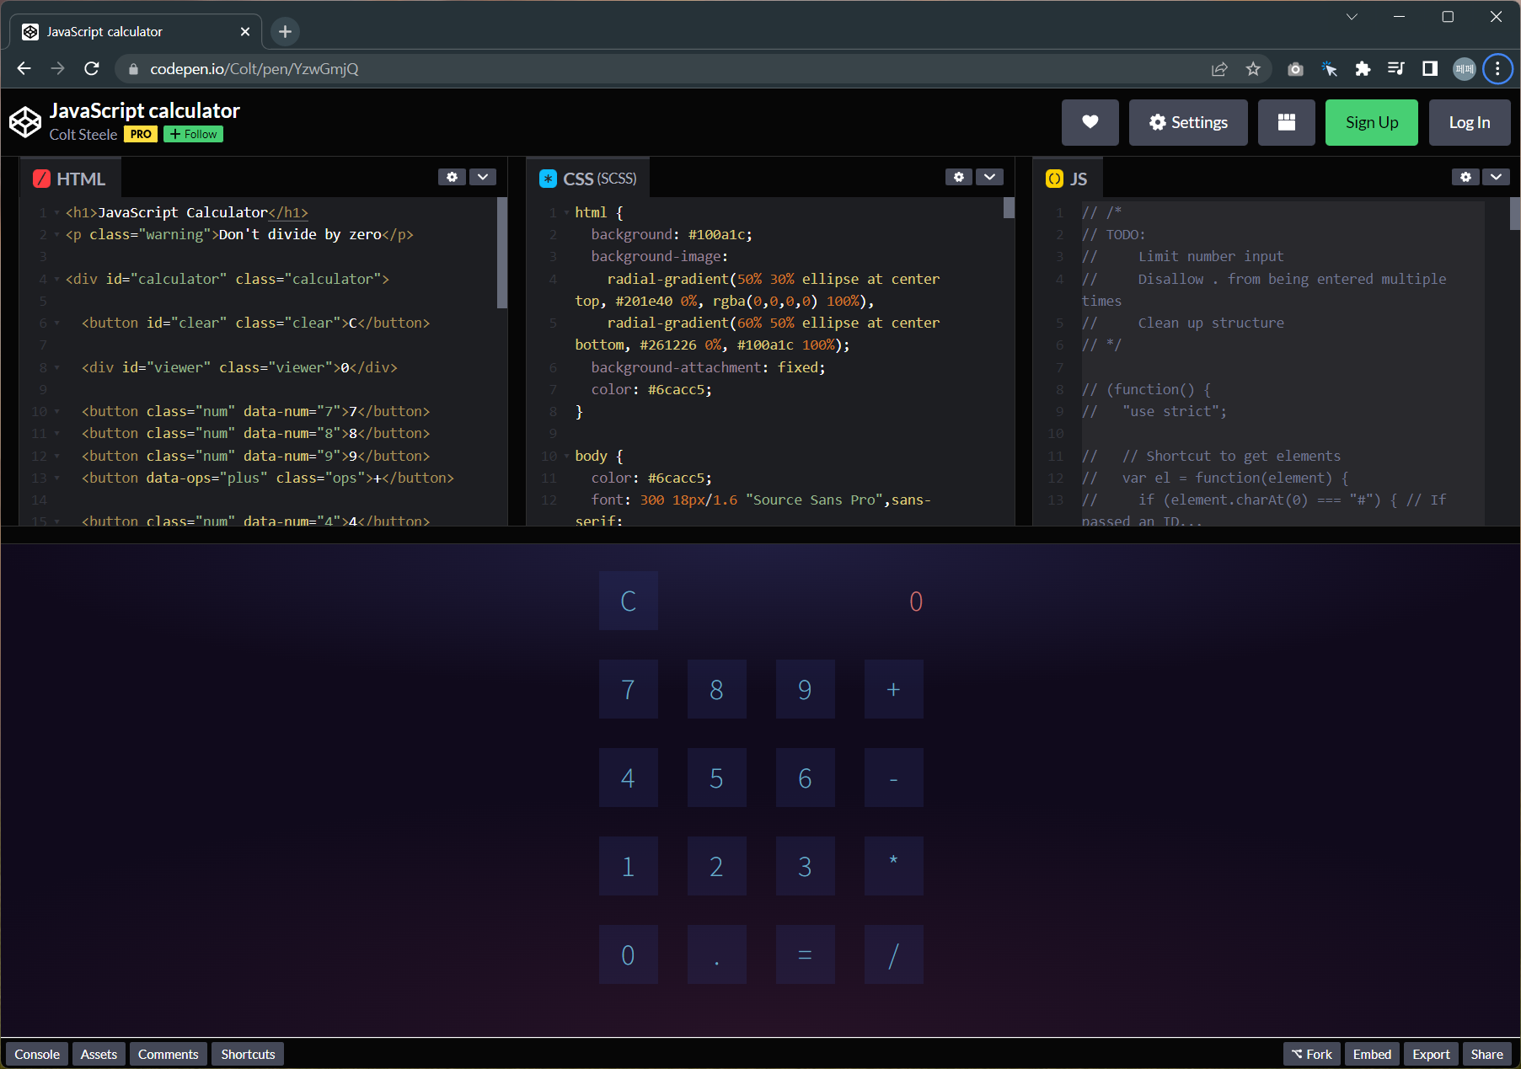The image size is (1521, 1069).
Task: Click the address bar URL
Action: [x=254, y=69]
